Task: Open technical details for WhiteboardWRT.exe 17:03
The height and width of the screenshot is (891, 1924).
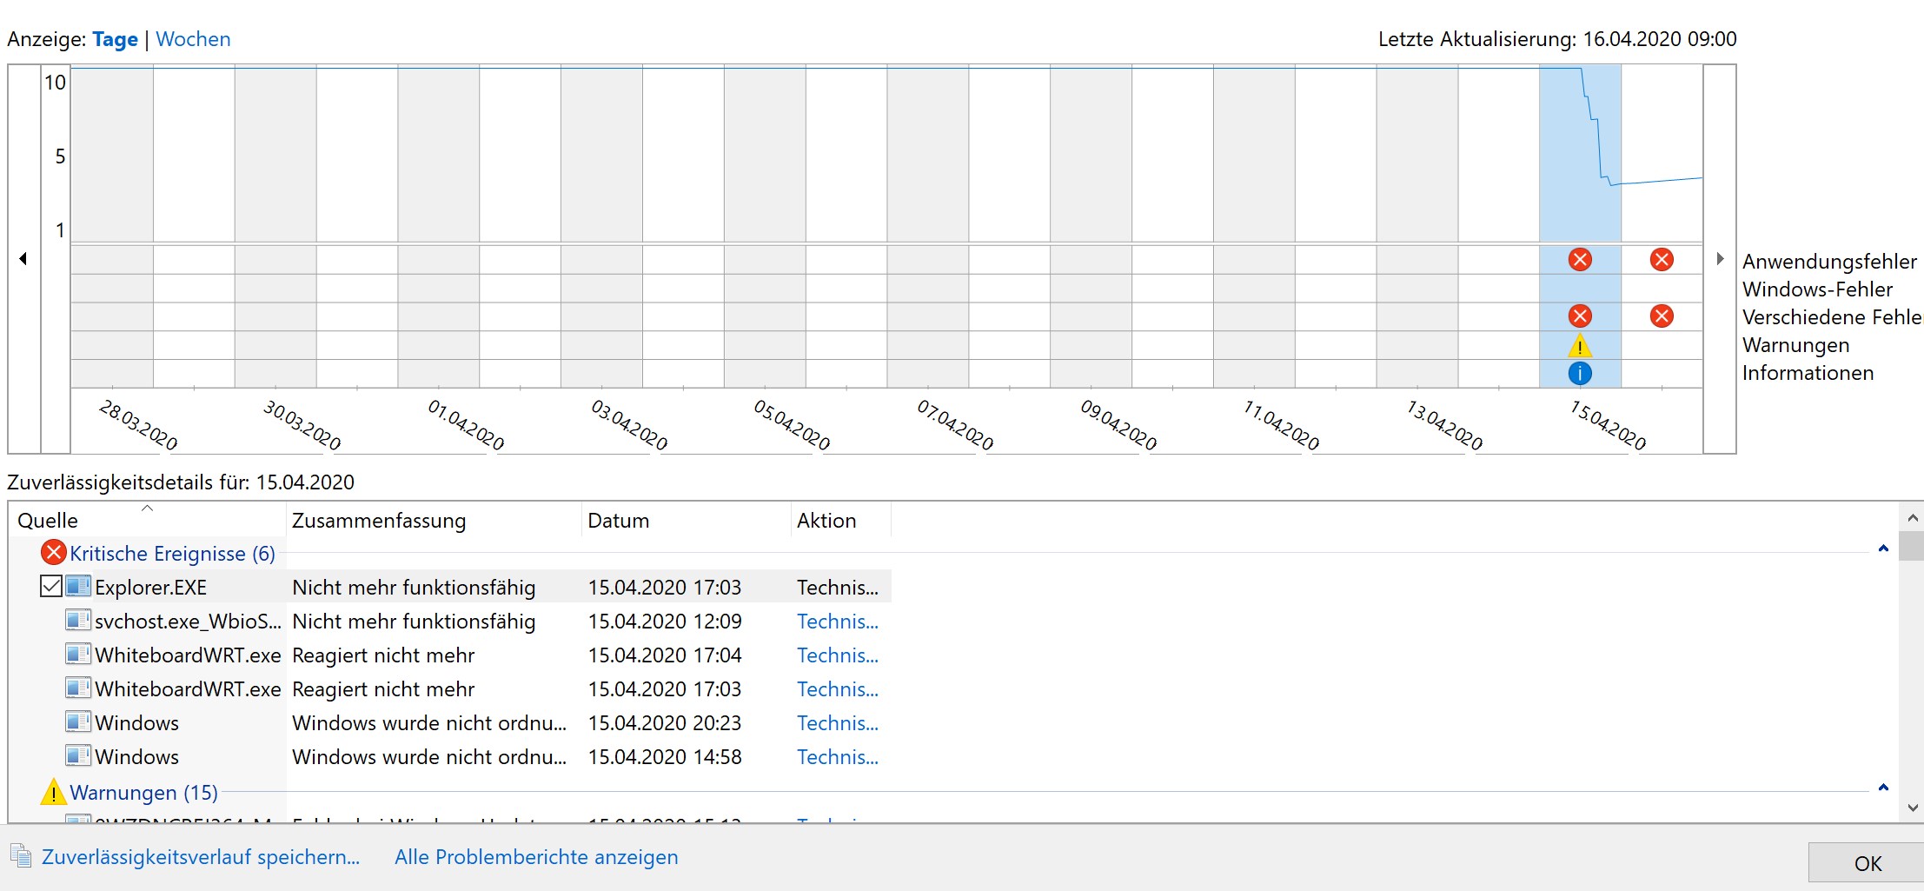Action: [838, 689]
